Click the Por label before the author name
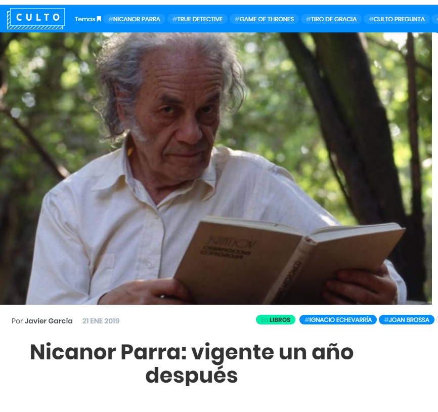 17,321
